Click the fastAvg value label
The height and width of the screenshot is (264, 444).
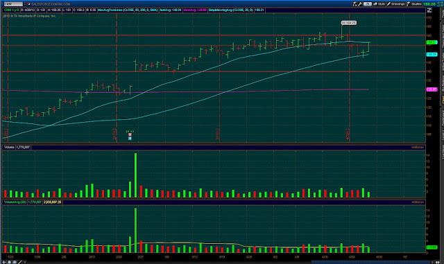[171, 10]
